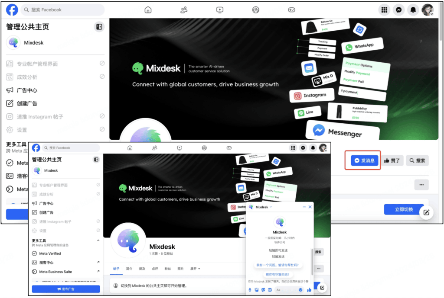Select the 提及 tab
Image resolution: width=444 pixels, height=298 pixels.
(142, 269)
